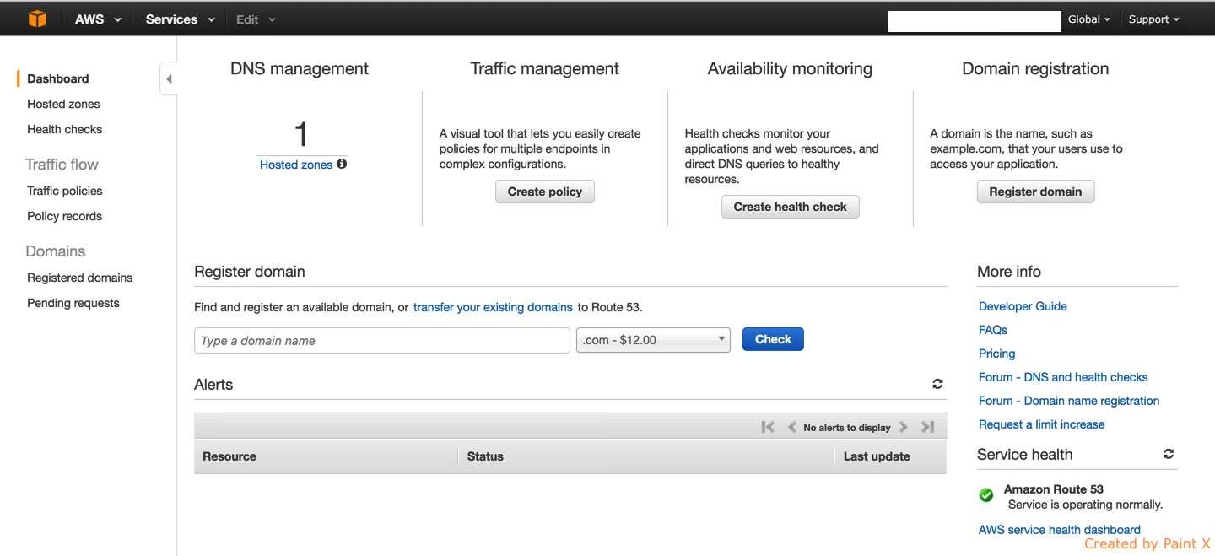Open the Developer Guide link

[1023, 306]
